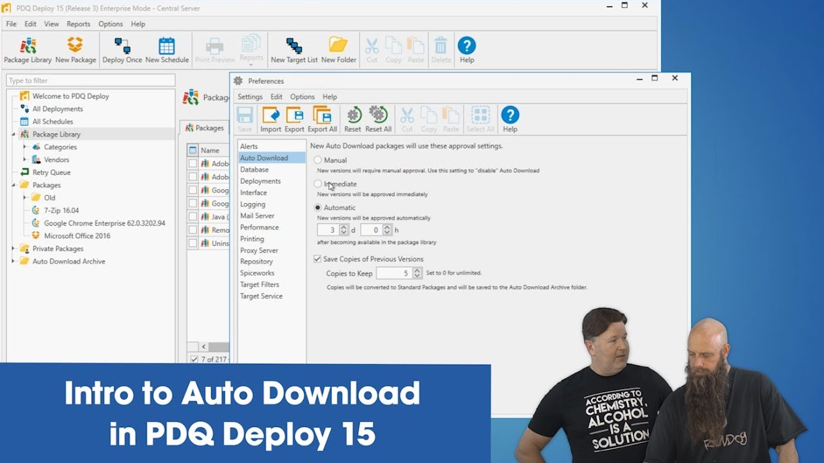Expand the Vendors tree node
This screenshot has height=463, width=824.
click(25, 159)
